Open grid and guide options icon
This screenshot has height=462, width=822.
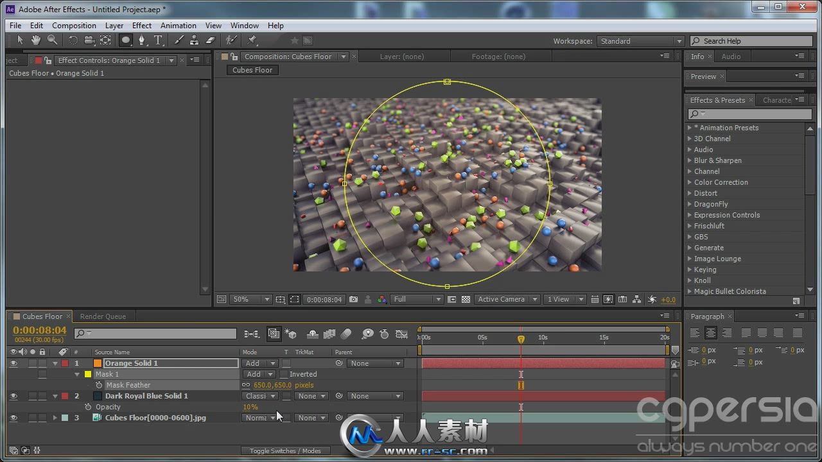pyautogui.click(x=281, y=299)
